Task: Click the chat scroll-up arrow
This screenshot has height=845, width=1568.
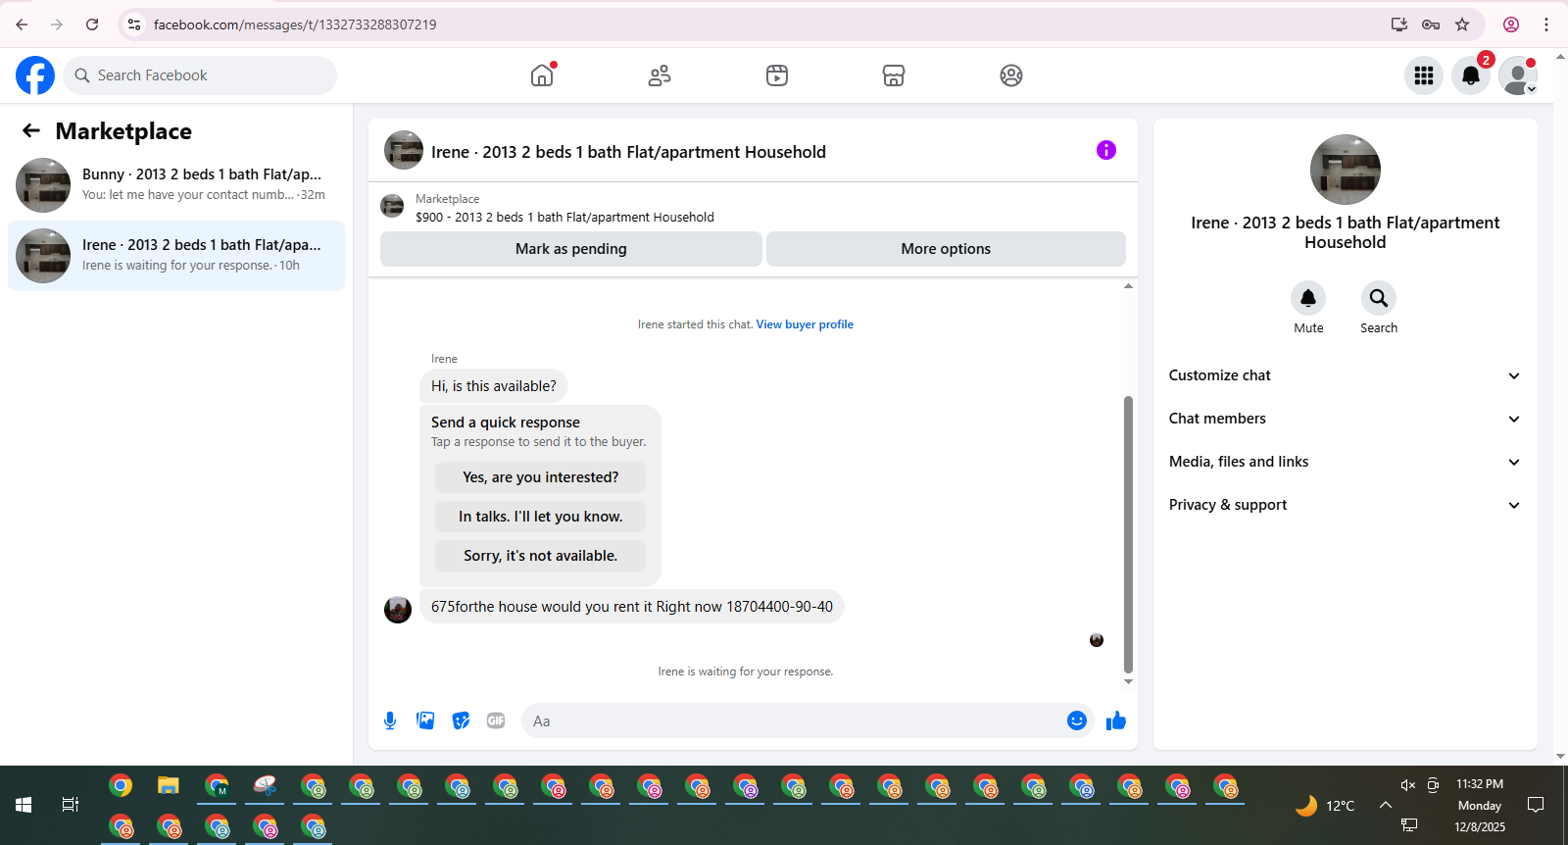Action: [1128, 286]
